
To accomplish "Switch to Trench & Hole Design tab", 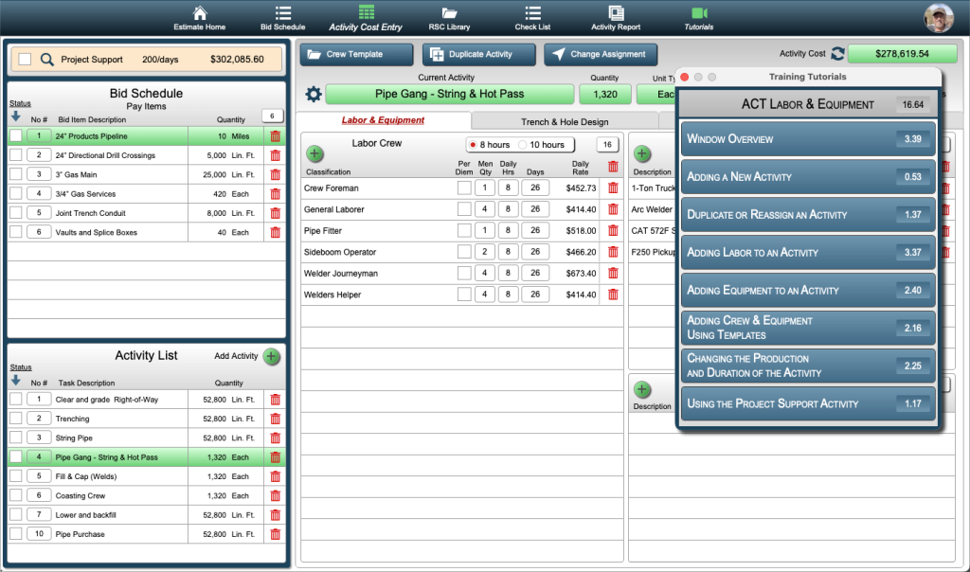I will point(565,122).
